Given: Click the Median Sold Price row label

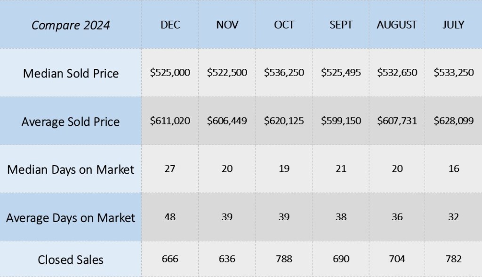Looking at the screenshot, I should click(71, 73).
